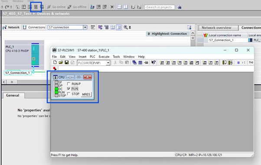Image resolution: width=261 pixels, height=165 pixels.
Task: Click the PLCSIM context help arrow icon
Action: click(x=153, y=63)
